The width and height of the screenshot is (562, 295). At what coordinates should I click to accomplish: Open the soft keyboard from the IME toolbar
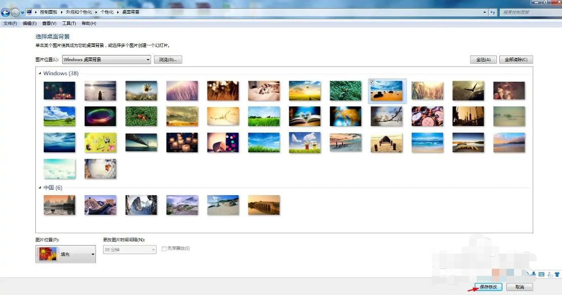point(541,274)
